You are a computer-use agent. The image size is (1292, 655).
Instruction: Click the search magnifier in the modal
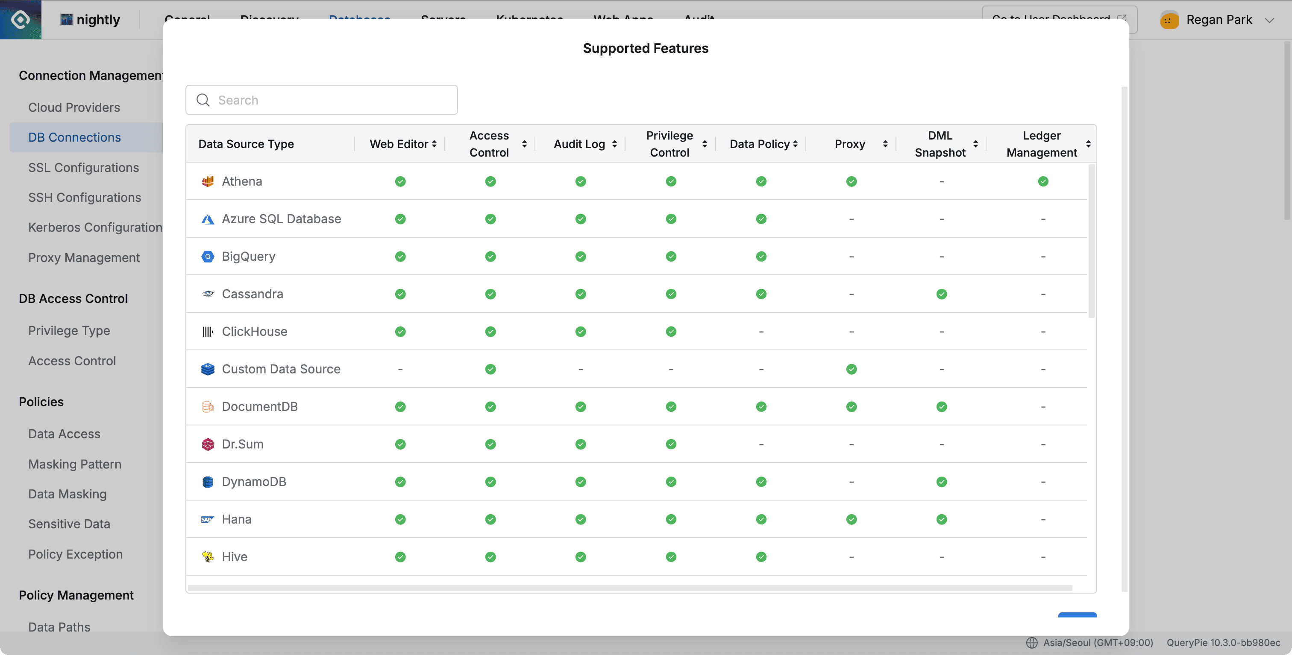[203, 100]
